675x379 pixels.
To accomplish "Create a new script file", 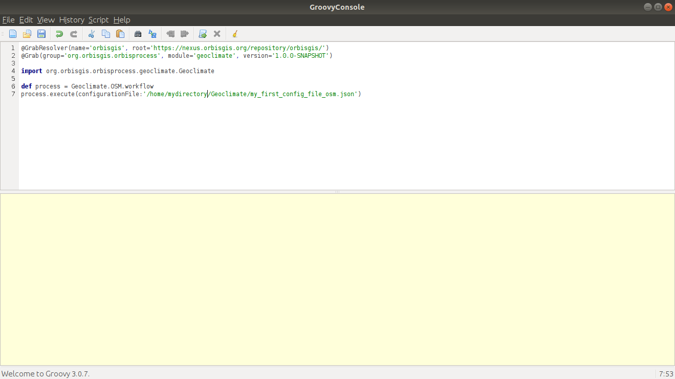I will [x=13, y=34].
